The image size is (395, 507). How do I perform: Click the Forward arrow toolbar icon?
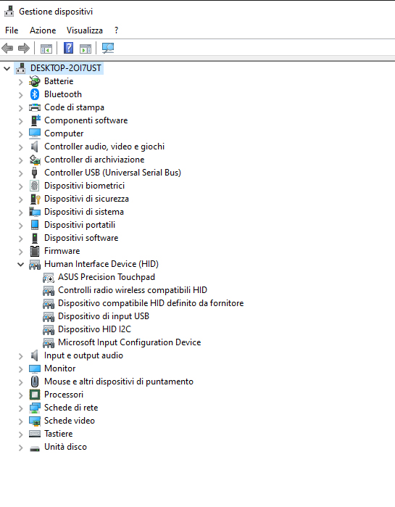[24, 49]
